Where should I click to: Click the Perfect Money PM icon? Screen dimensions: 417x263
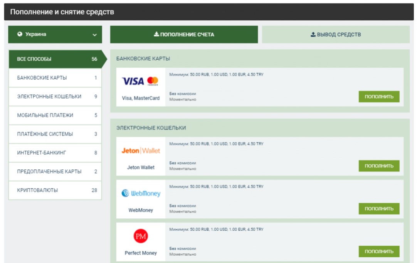coord(141,236)
